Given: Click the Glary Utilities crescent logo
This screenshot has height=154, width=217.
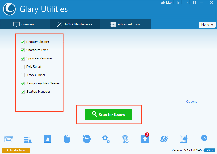Looking at the screenshot, I should point(9,9).
